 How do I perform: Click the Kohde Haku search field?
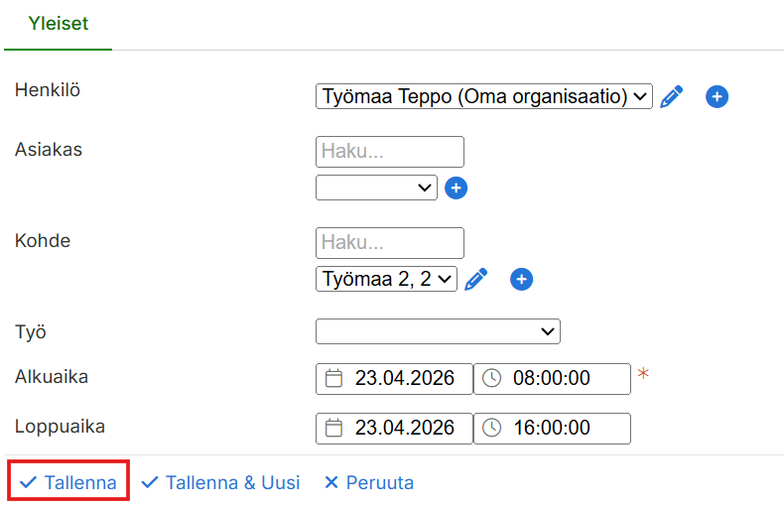coord(390,243)
